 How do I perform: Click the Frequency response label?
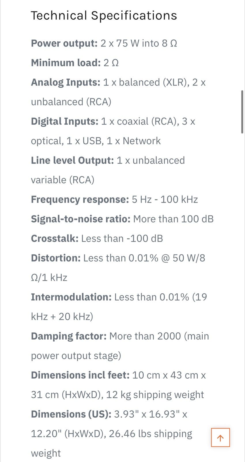click(80, 200)
